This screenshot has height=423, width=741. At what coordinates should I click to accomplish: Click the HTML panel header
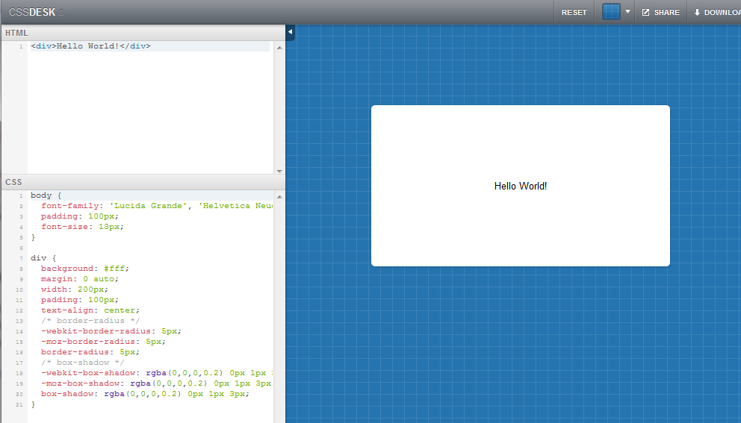pos(143,33)
